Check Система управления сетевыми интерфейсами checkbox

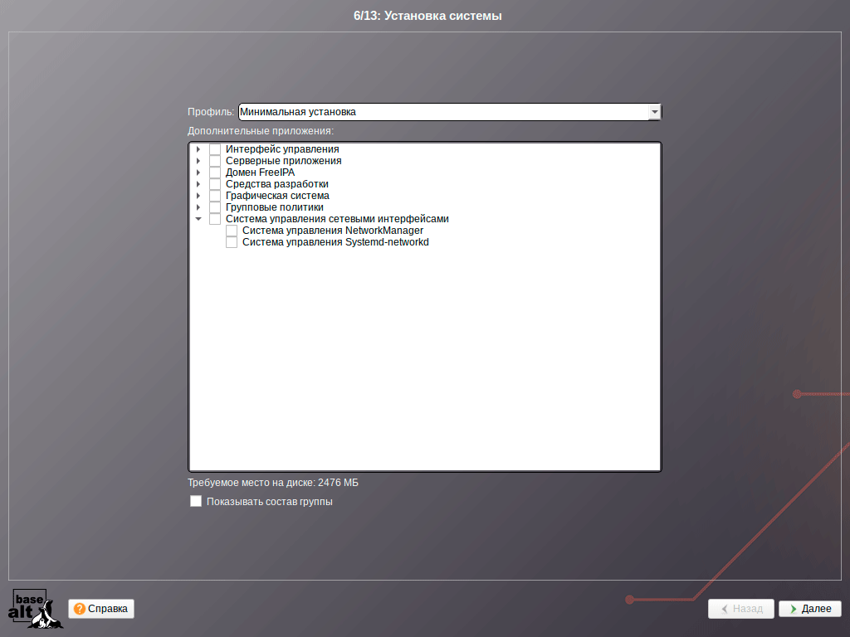[215, 219]
